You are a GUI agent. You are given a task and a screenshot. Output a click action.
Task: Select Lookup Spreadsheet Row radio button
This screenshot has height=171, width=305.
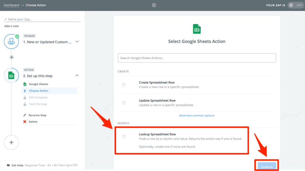124,136
